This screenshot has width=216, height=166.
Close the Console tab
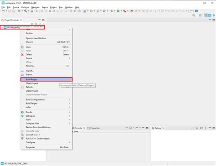(84, 128)
